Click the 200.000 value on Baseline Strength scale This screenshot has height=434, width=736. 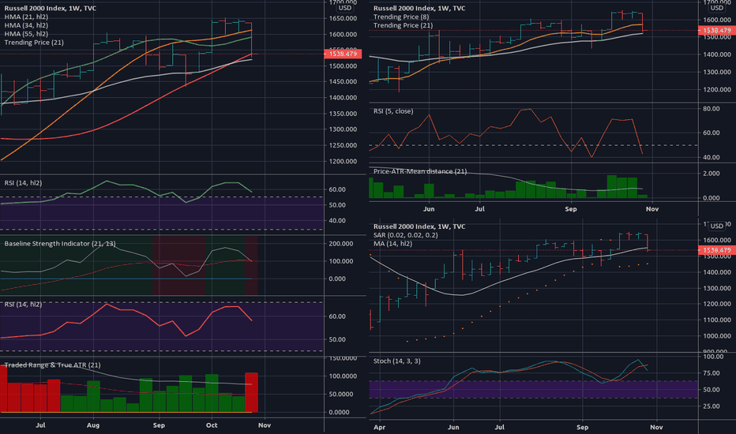click(341, 244)
